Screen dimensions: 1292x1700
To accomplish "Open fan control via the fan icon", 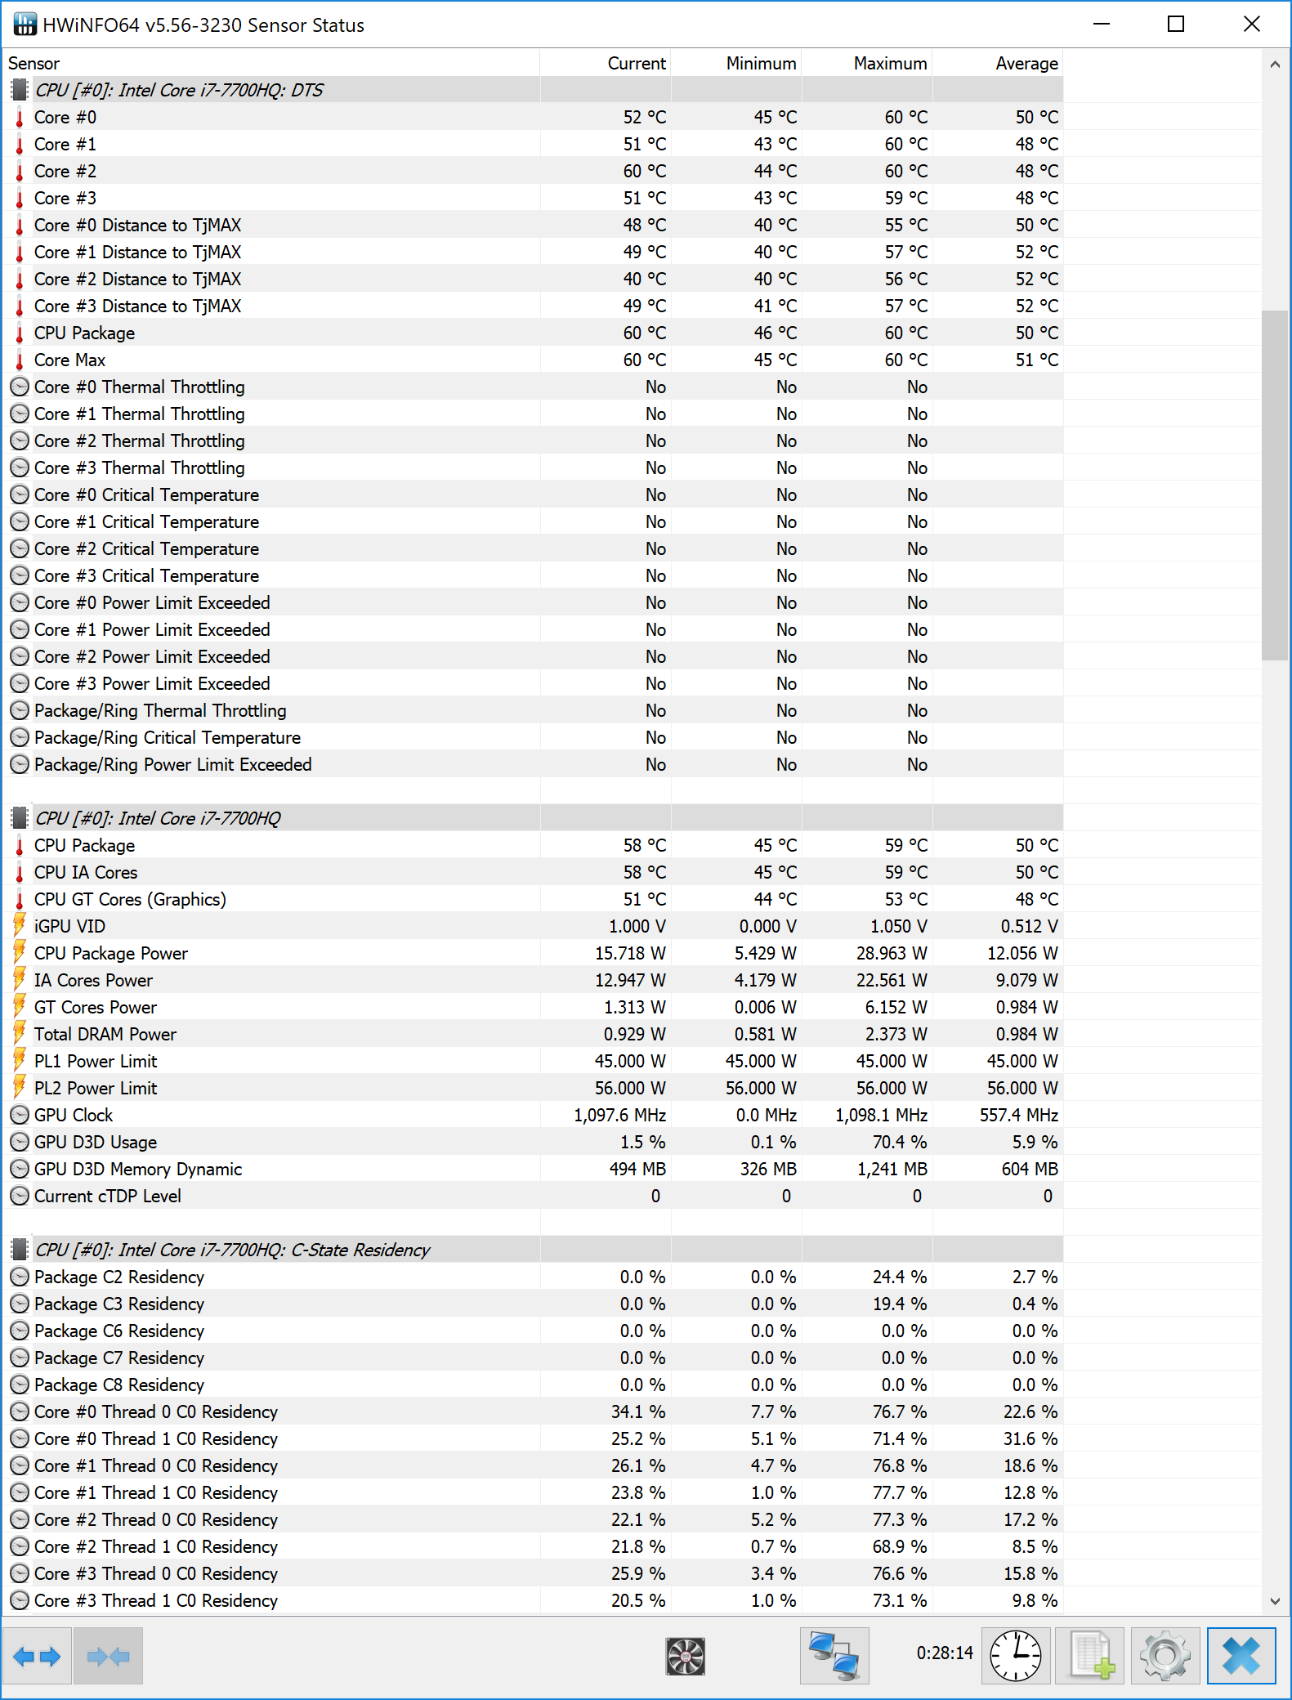I will 685,1656.
